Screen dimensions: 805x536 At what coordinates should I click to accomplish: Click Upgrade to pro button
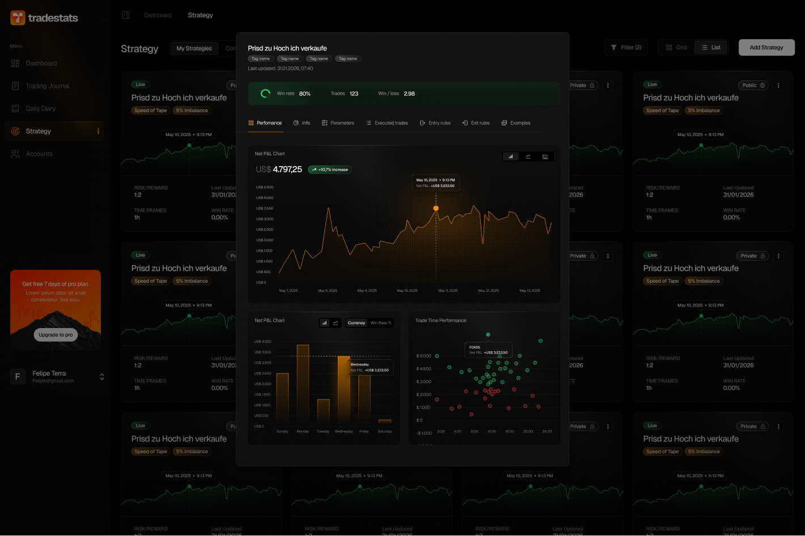click(56, 335)
